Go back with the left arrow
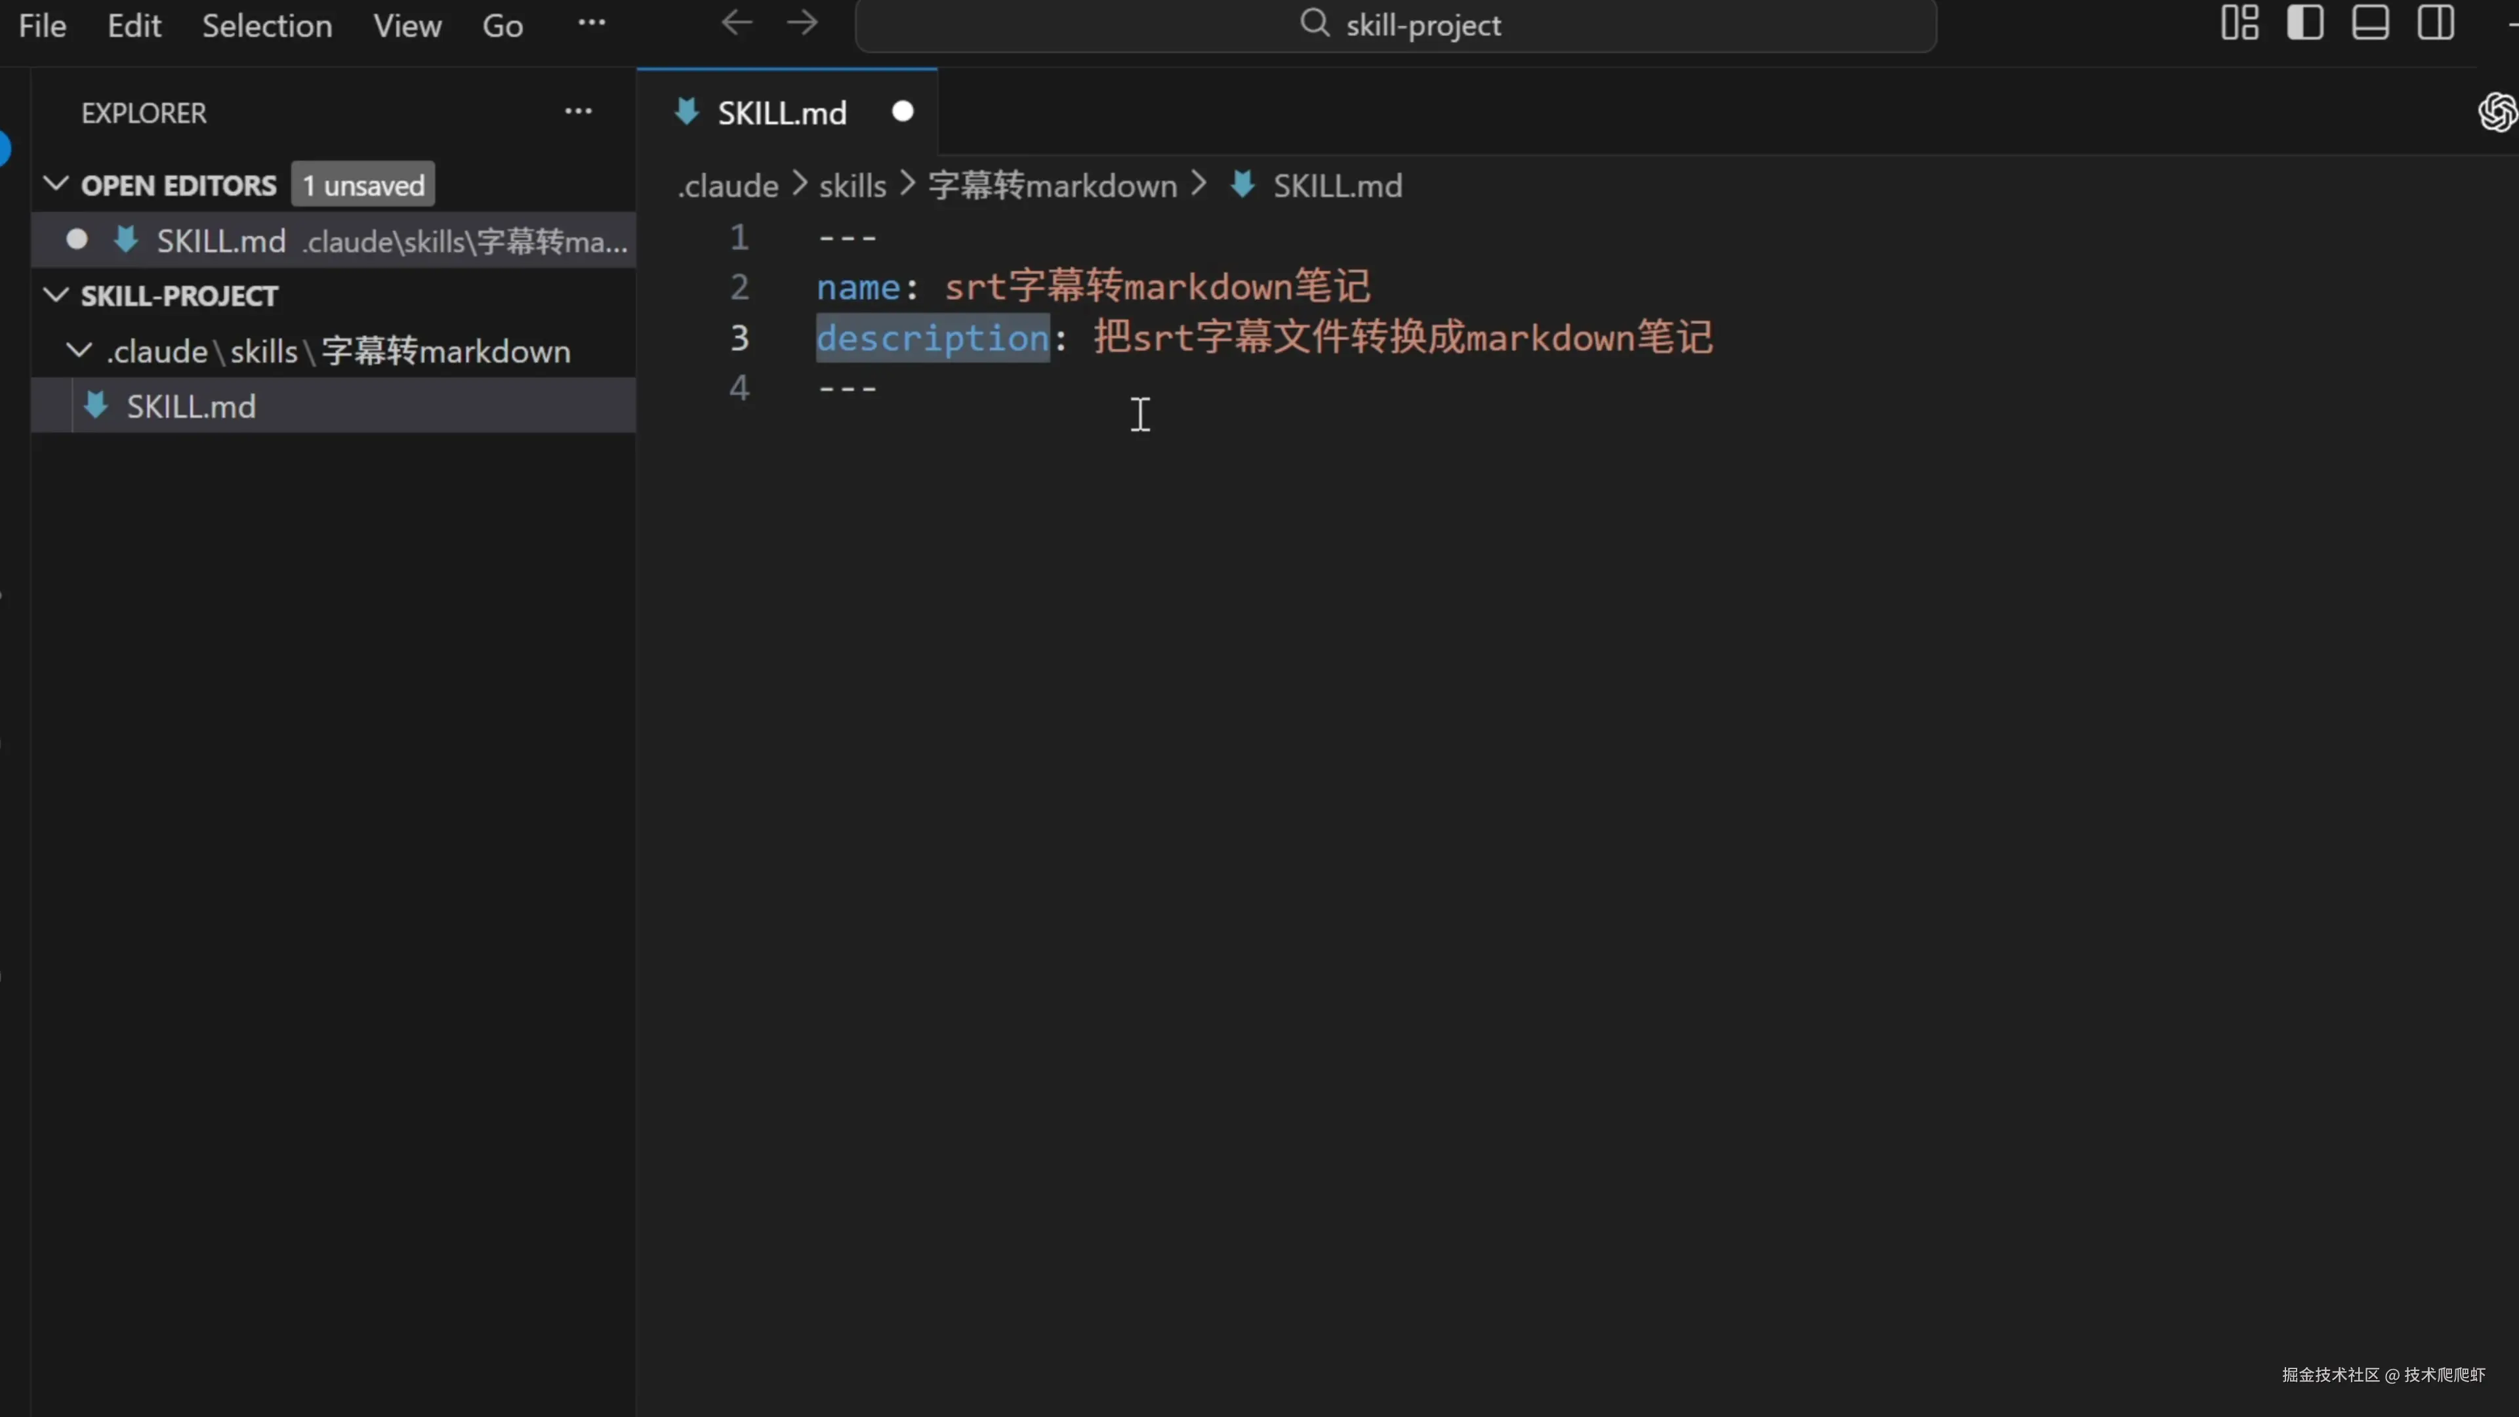The image size is (2519, 1417). click(736, 24)
